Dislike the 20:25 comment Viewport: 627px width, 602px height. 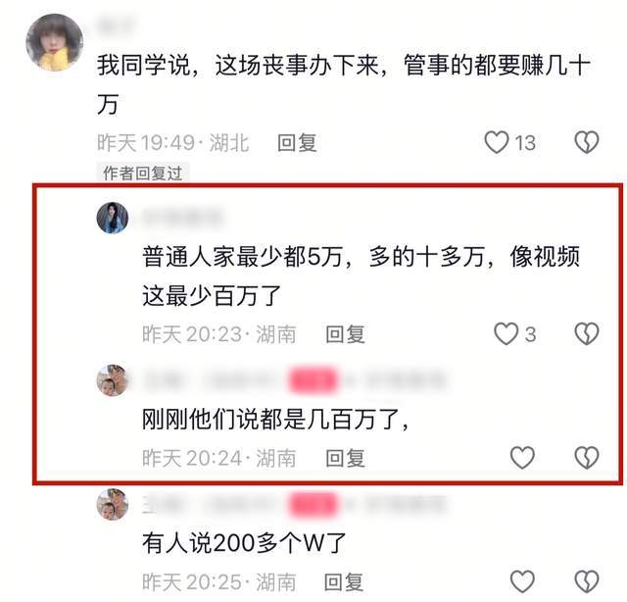coord(587,581)
